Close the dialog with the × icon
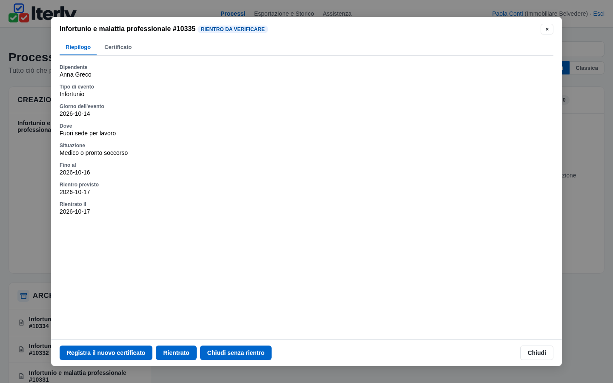Screen dimensions: 613x383 [x=547, y=29]
